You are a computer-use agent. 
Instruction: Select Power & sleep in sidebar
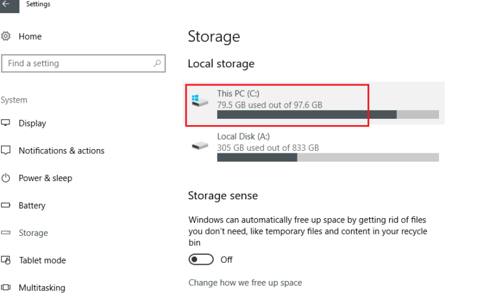(x=45, y=178)
